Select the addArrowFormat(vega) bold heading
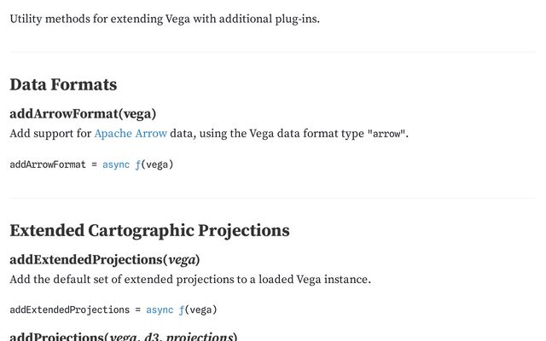 83,113
